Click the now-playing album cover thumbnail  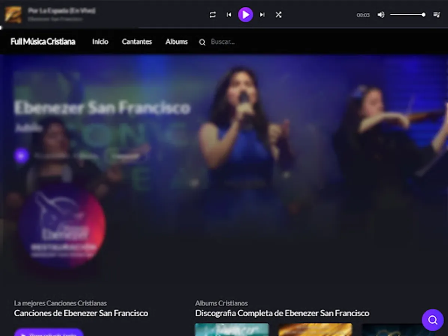click(x=13, y=15)
